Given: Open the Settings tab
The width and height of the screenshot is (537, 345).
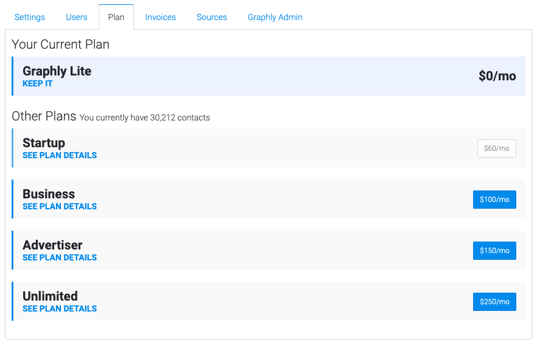Looking at the screenshot, I should [x=30, y=17].
